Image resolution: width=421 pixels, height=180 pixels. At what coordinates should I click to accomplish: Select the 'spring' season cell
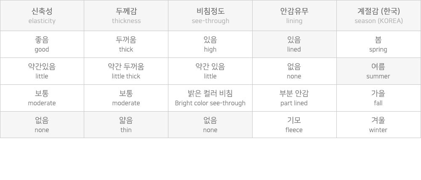(378, 44)
